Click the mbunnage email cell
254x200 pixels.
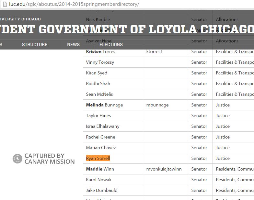tap(157, 105)
